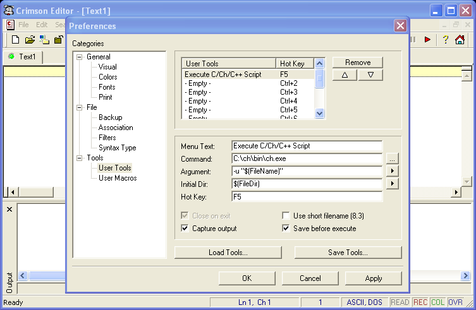Click the red play macro icon
The height and width of the screenshot is (310, 476).
click(428, 40)
